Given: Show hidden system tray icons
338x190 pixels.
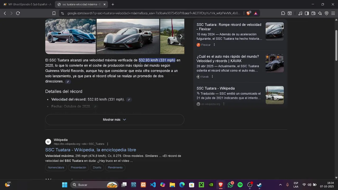Looking at the screenshot, I should (x=280, y=185).
